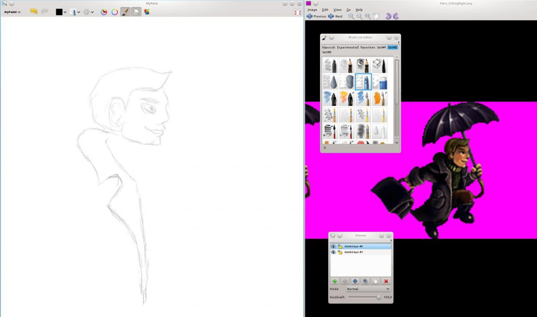537x317 pixels.
Task: Open the View menu in image viewer
Action: (x=337, y=9)
